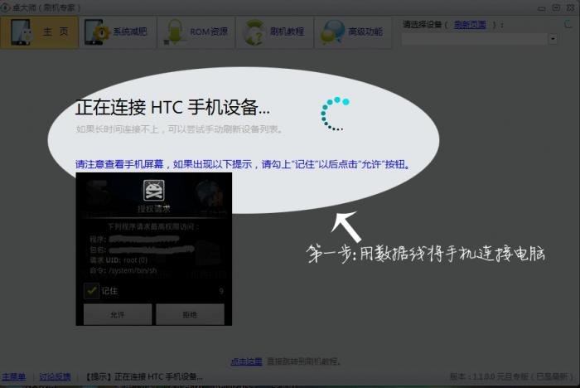
Task: Minimize the 卓大师 window
Action: tap(542, 7)
